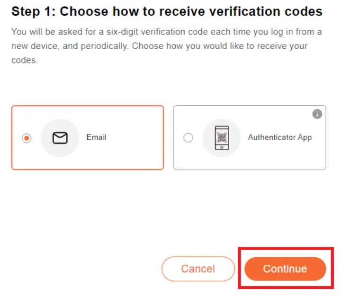Click the word "Continue" on the orange button
Viewport: 341px width, 296px height.
pos(285,269)
